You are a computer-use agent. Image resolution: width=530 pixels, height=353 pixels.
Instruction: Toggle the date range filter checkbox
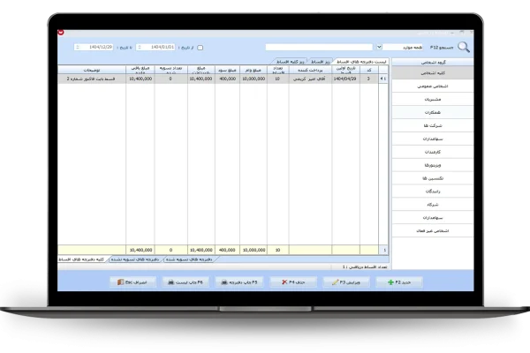(x=201, y=48)
